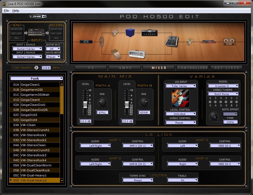
Task: Open Amp 1 Audio dropdown
Action: [95, 146]
